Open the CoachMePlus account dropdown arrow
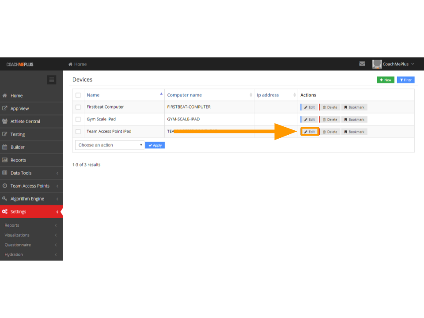Viewport: 424px width, 318px height. [413, 64]
